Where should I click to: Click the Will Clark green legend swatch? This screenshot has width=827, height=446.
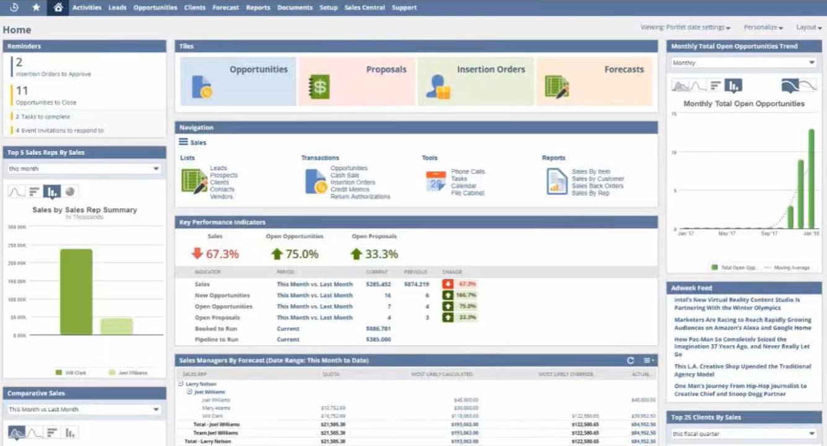click(x=58, y=373)
